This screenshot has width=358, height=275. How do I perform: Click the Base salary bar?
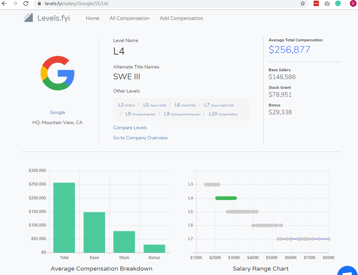pos(94,232)
